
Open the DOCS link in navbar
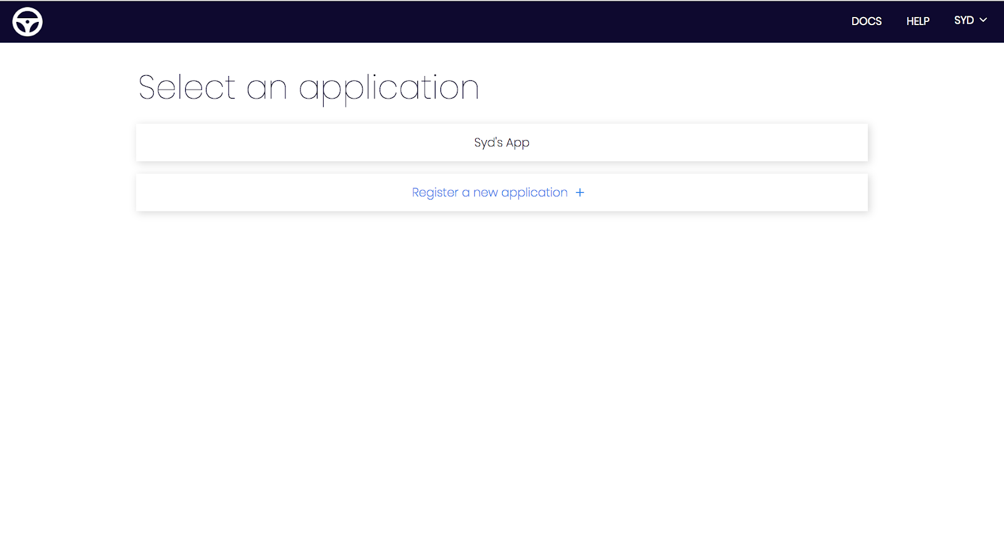pyautogui.click(x=866, y=21)
